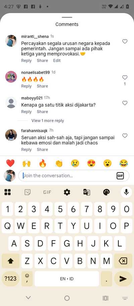
Task: Toggle like on nonaelisabet99's fire comment
Action: [x=125, y=78]
